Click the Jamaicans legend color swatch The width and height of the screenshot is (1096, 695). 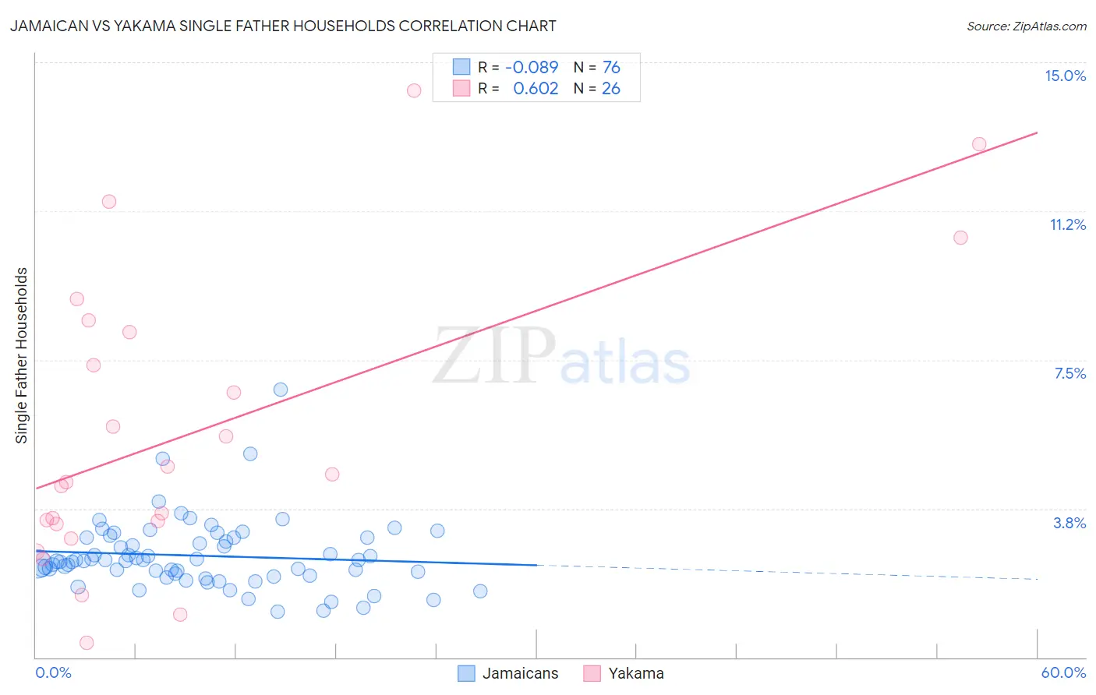click(x=466, y=673)
